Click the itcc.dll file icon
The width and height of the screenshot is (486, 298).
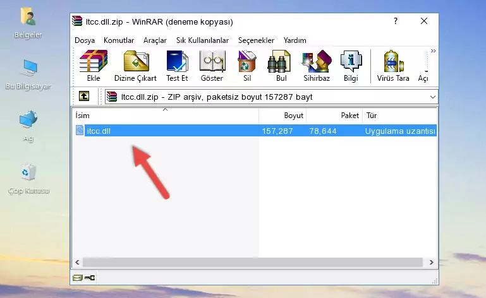[x=80, y=131]
